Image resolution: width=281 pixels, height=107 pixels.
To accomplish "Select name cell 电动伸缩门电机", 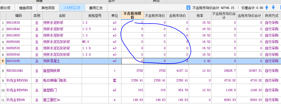I will pyautogui.click(x=62, y=81).
